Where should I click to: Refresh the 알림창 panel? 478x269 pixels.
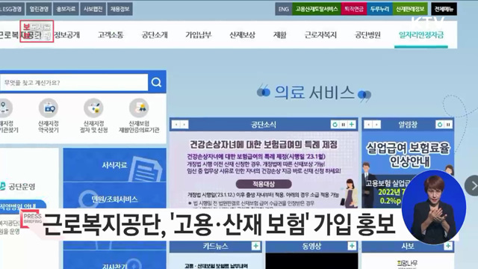tap(440, 125)
